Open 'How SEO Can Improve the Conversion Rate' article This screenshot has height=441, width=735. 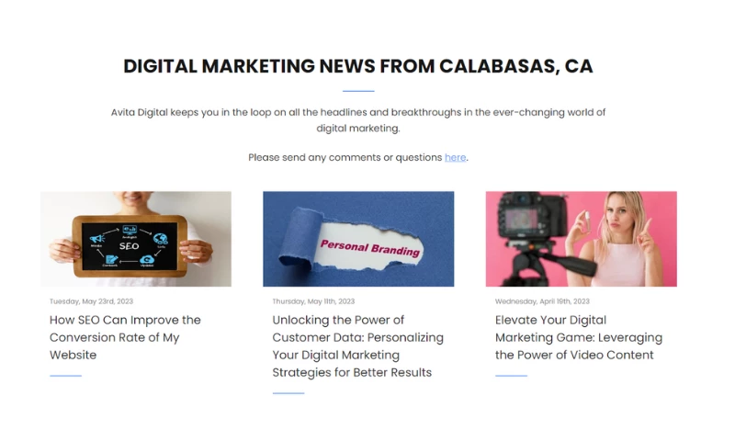pos(125,337)
